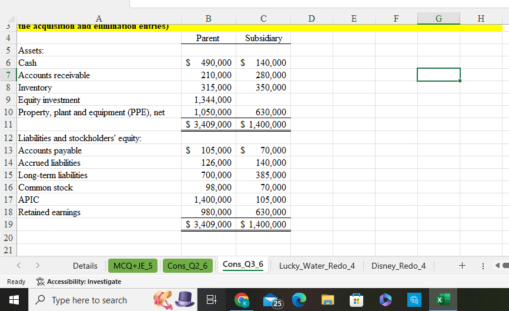Launch Microsoft Edge from taskbar
509x311 pixels.
299,300
